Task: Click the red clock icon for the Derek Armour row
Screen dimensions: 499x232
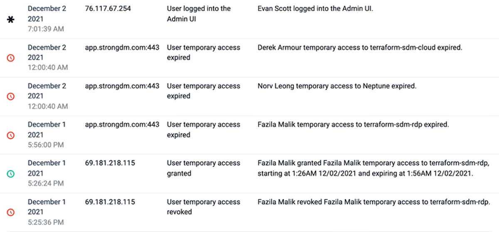Action: click(x=11, y=58)
